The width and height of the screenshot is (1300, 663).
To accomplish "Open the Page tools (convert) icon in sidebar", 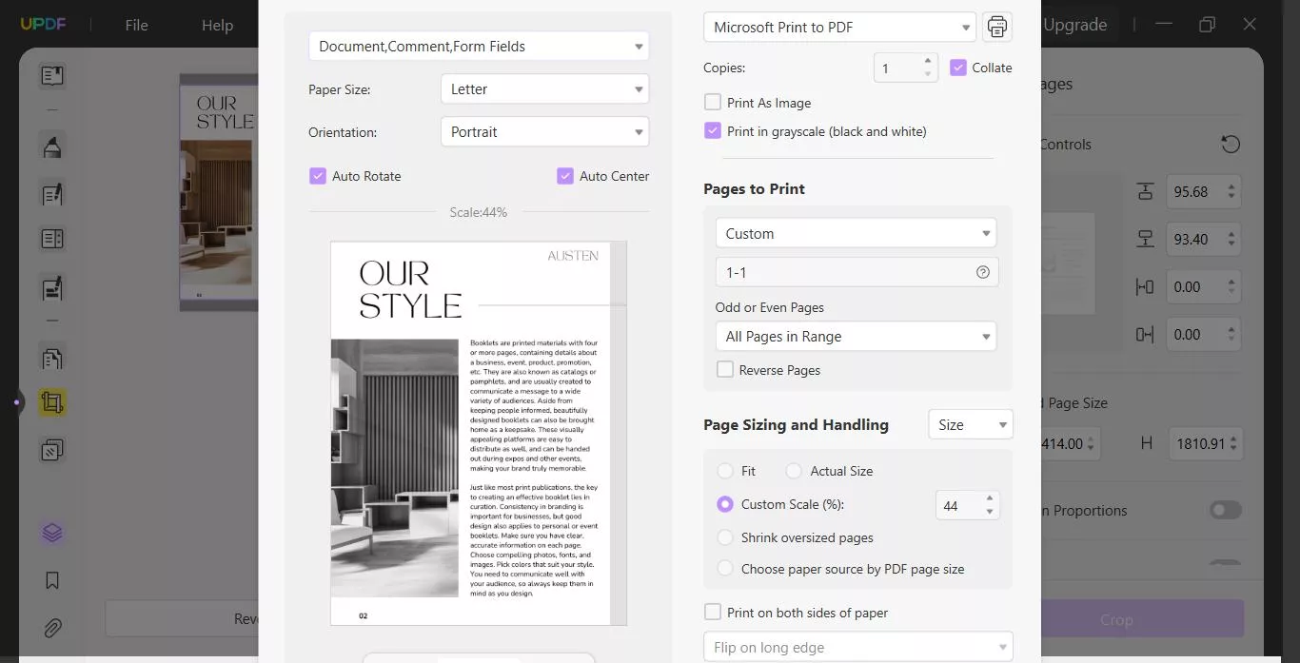I will coord(52,358).
